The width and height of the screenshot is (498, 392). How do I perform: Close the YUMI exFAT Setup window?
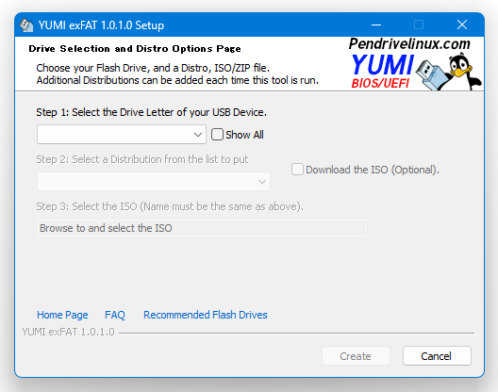(462, 24)
